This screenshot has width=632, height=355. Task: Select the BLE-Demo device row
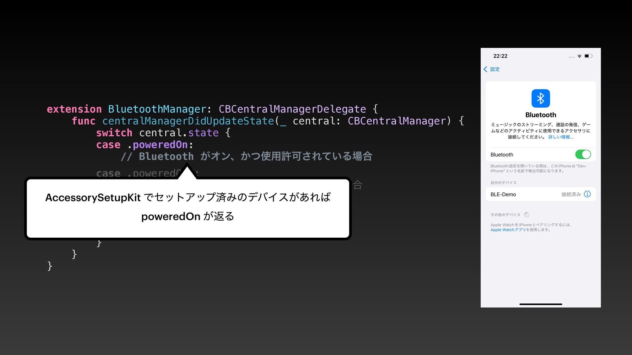click(540, 194)
